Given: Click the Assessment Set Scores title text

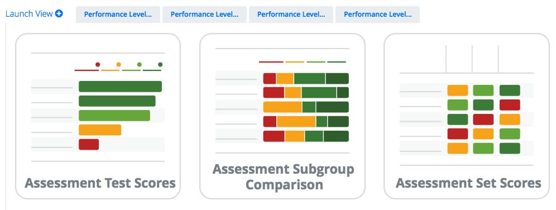Looking at the screenshot, I should click(x=468, y=183).
